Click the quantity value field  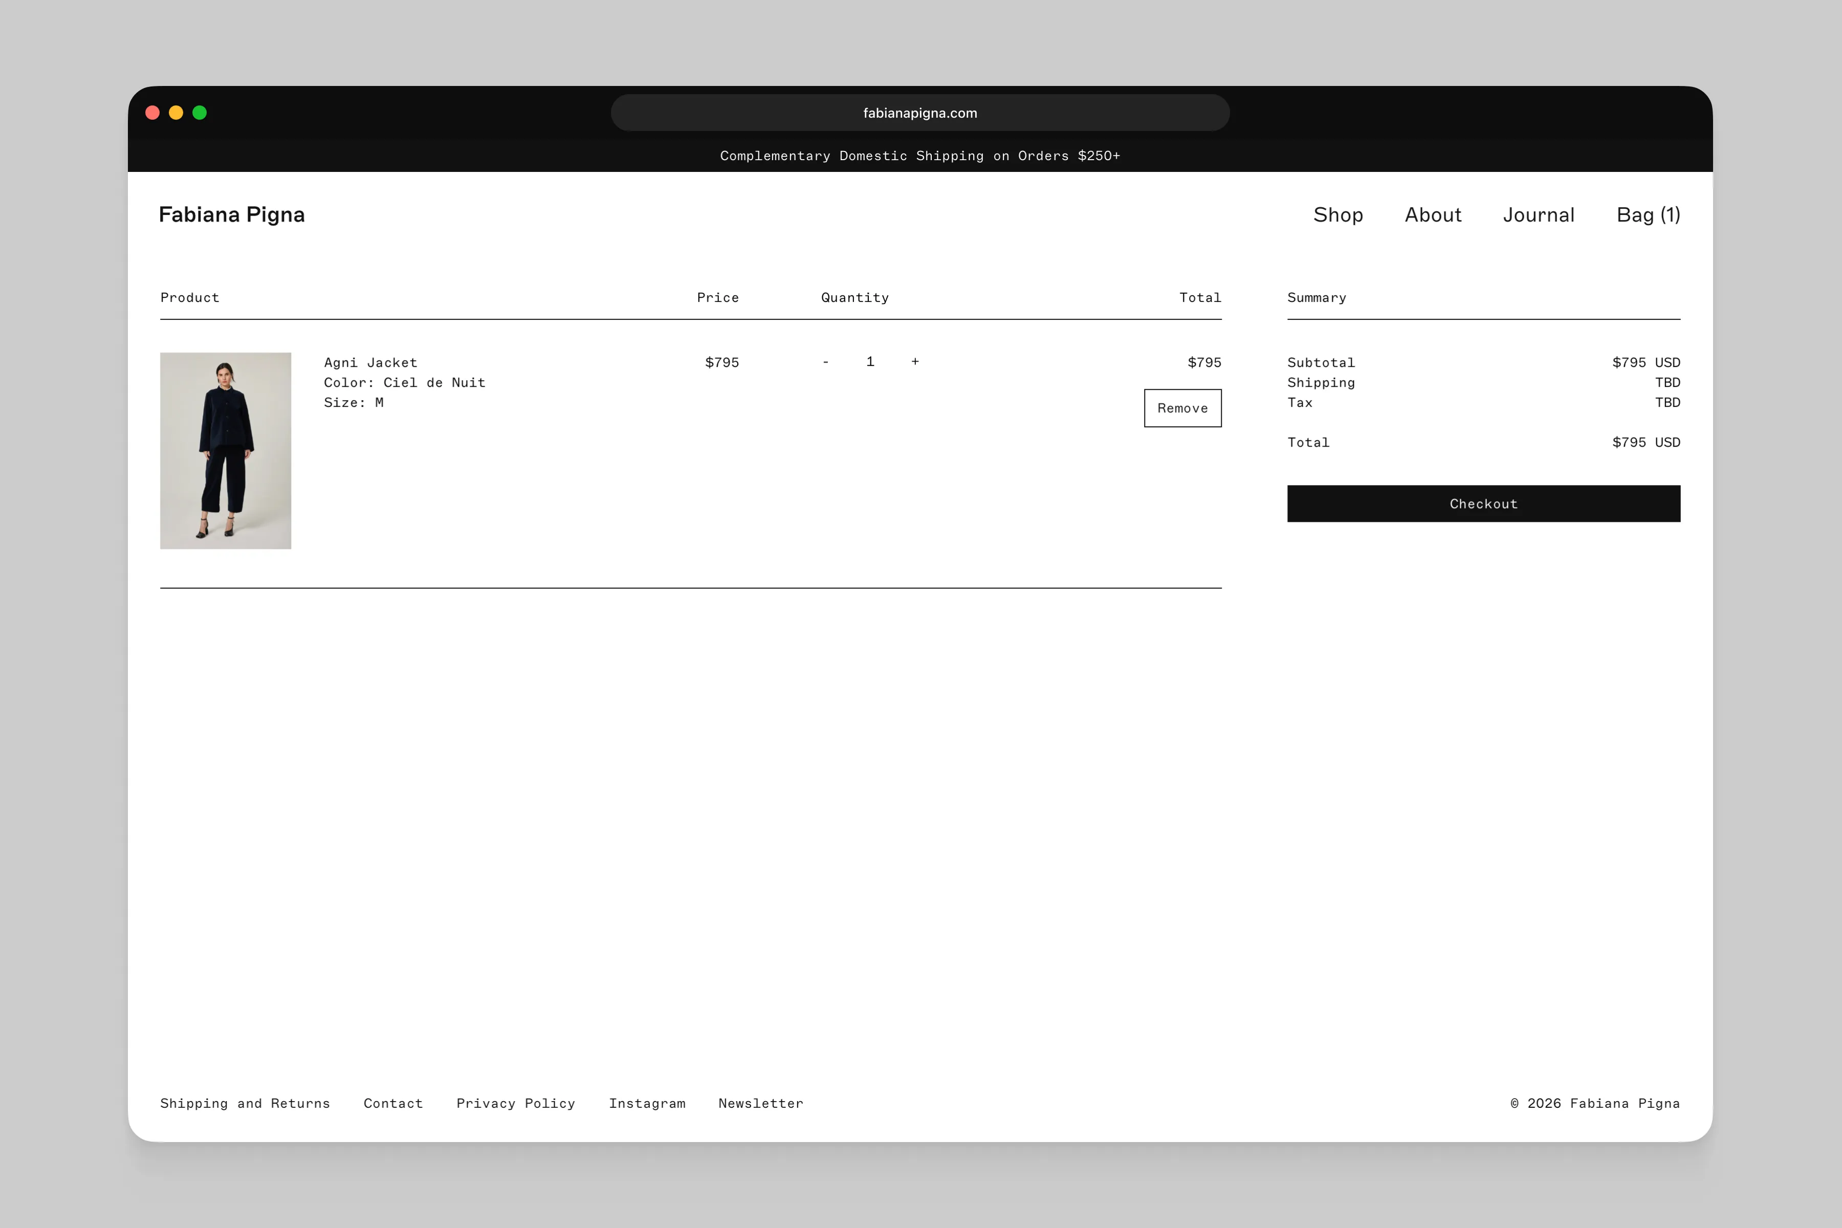click(870, 362)
